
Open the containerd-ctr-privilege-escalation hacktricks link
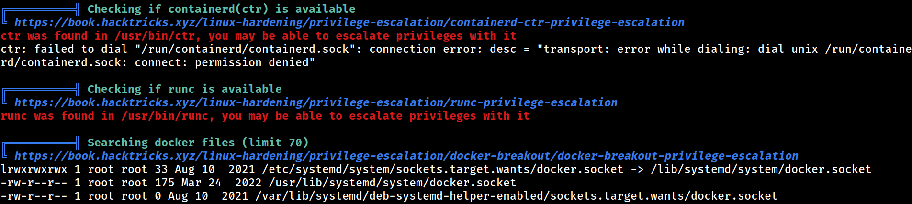click(349, 22)
